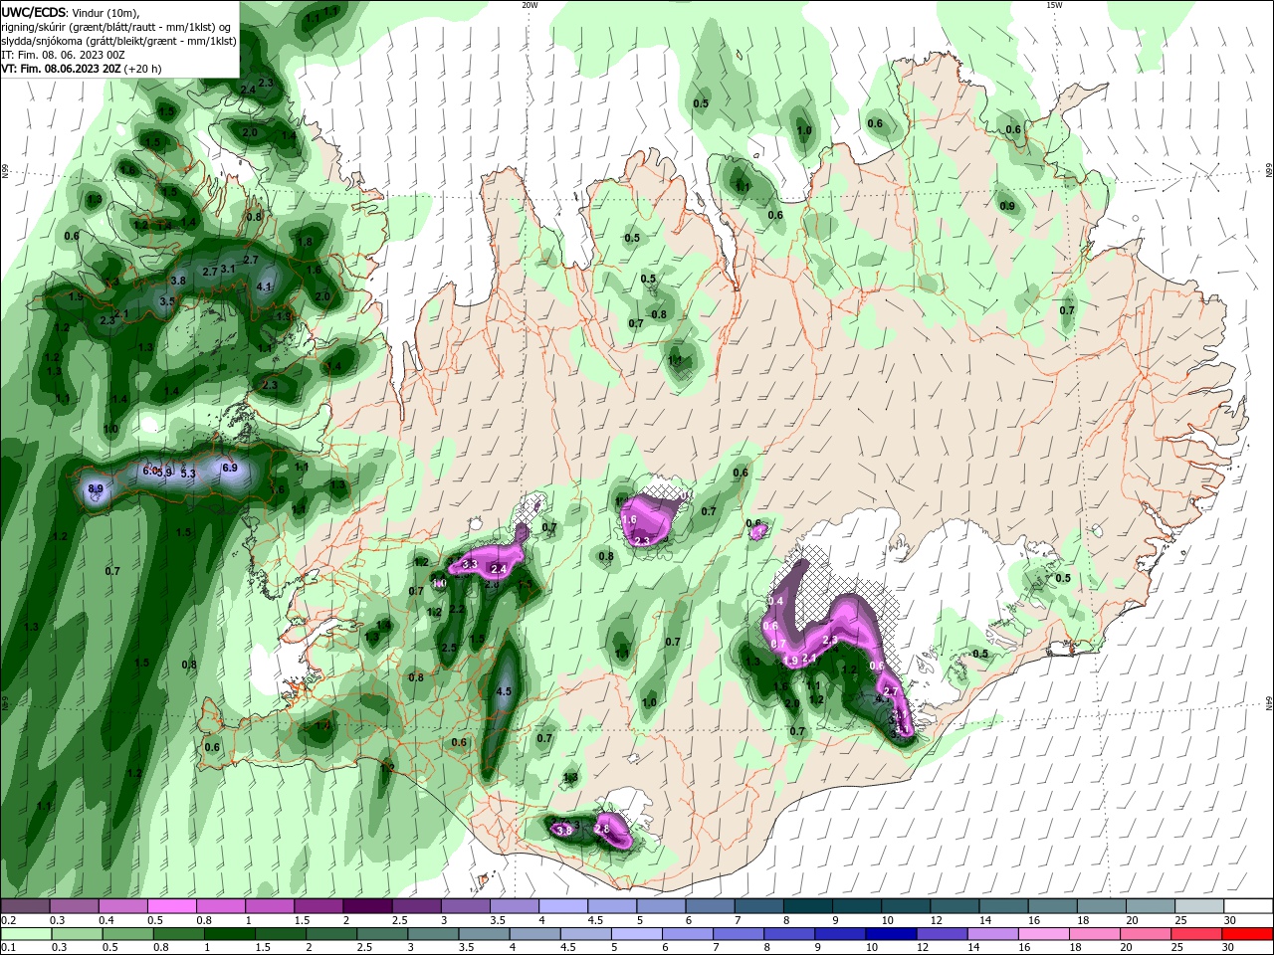Image resolution: width=1274 pixels, height=955 pixels.
Task: Click the '5.3' precipitation value on the map
Action: tap(188, 474)
